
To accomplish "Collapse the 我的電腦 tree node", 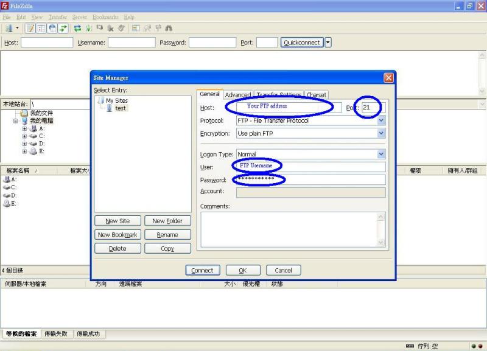I will pyautogui.click(x=15, y=121).
